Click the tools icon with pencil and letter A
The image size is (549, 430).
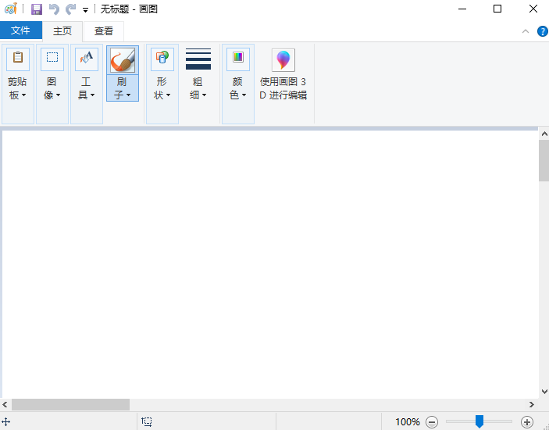click(x=87, y=59)
